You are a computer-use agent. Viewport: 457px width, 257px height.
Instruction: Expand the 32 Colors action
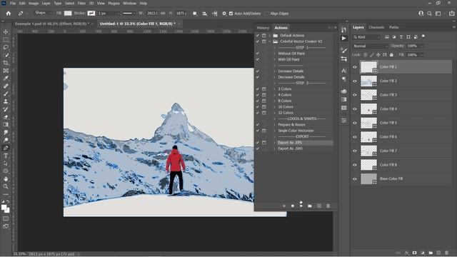274,113
